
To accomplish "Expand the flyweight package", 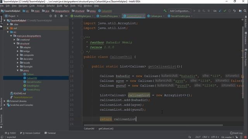I will pos(18,66).
